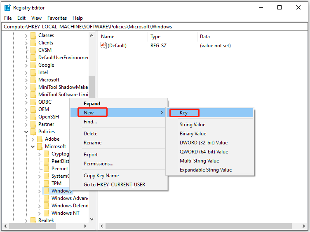The width and height of the screenshot is (310, 232).
Task: Click the Classes folder icon
Action: 33,35
